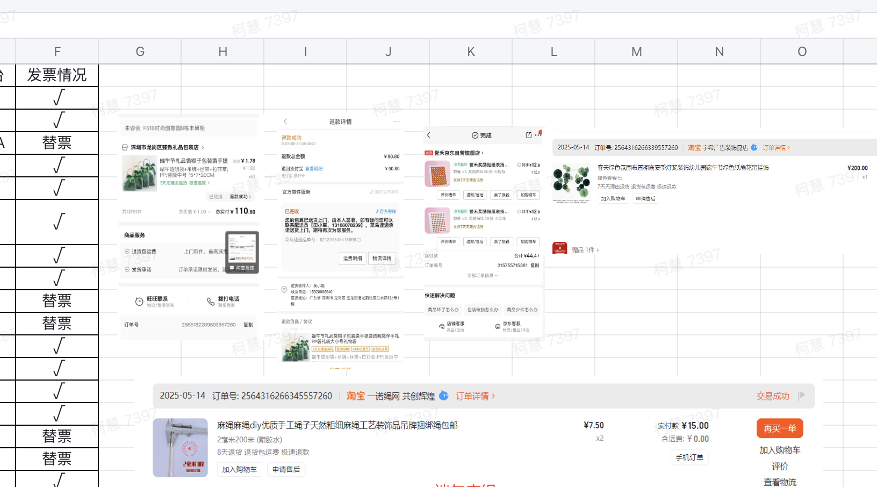The image size is (877, 487).
Task: Click the 旺旺联系 chat icon
Action: (x=139, y=302)
